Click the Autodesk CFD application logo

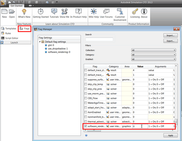3,3
